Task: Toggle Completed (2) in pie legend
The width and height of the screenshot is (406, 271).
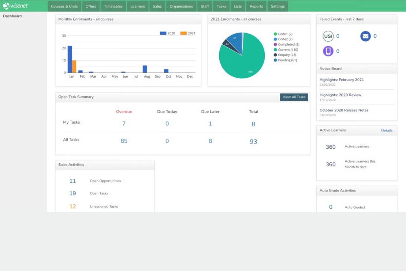Action: click(x=286, y=44)
